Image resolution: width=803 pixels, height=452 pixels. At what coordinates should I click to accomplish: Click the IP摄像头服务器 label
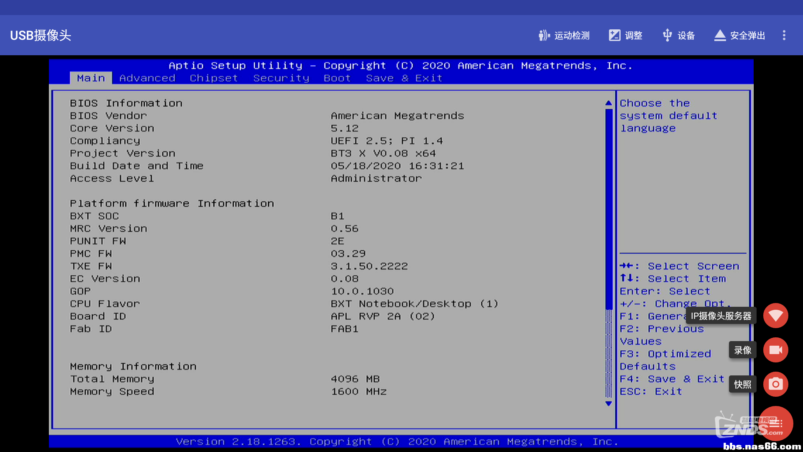(721, 316)
